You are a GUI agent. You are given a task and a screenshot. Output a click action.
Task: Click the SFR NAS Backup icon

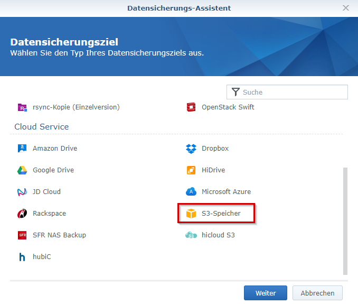coord(22,235)
